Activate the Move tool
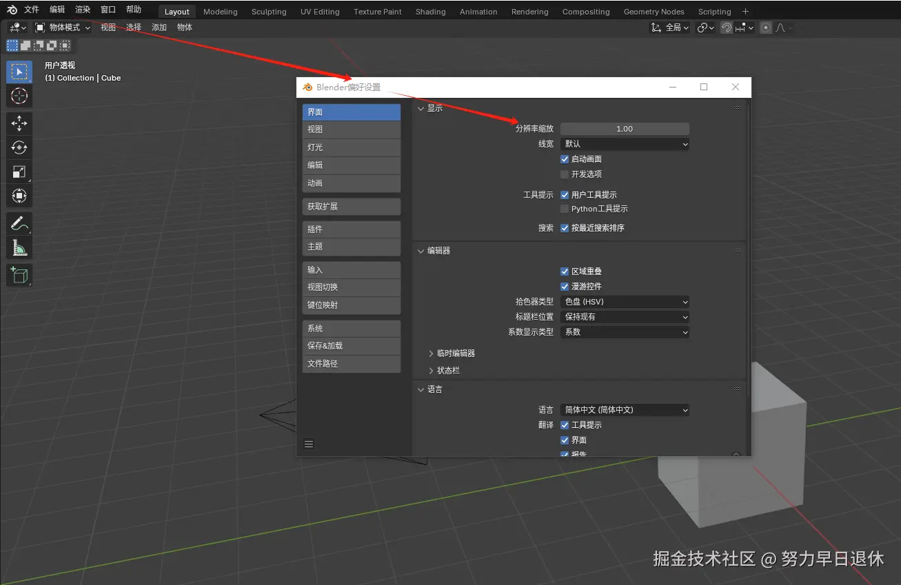The width and height of the screenshot is (901, 585). point(19,123)
